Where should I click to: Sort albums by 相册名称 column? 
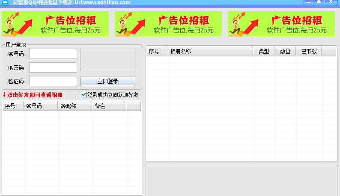tap(210, 52)
